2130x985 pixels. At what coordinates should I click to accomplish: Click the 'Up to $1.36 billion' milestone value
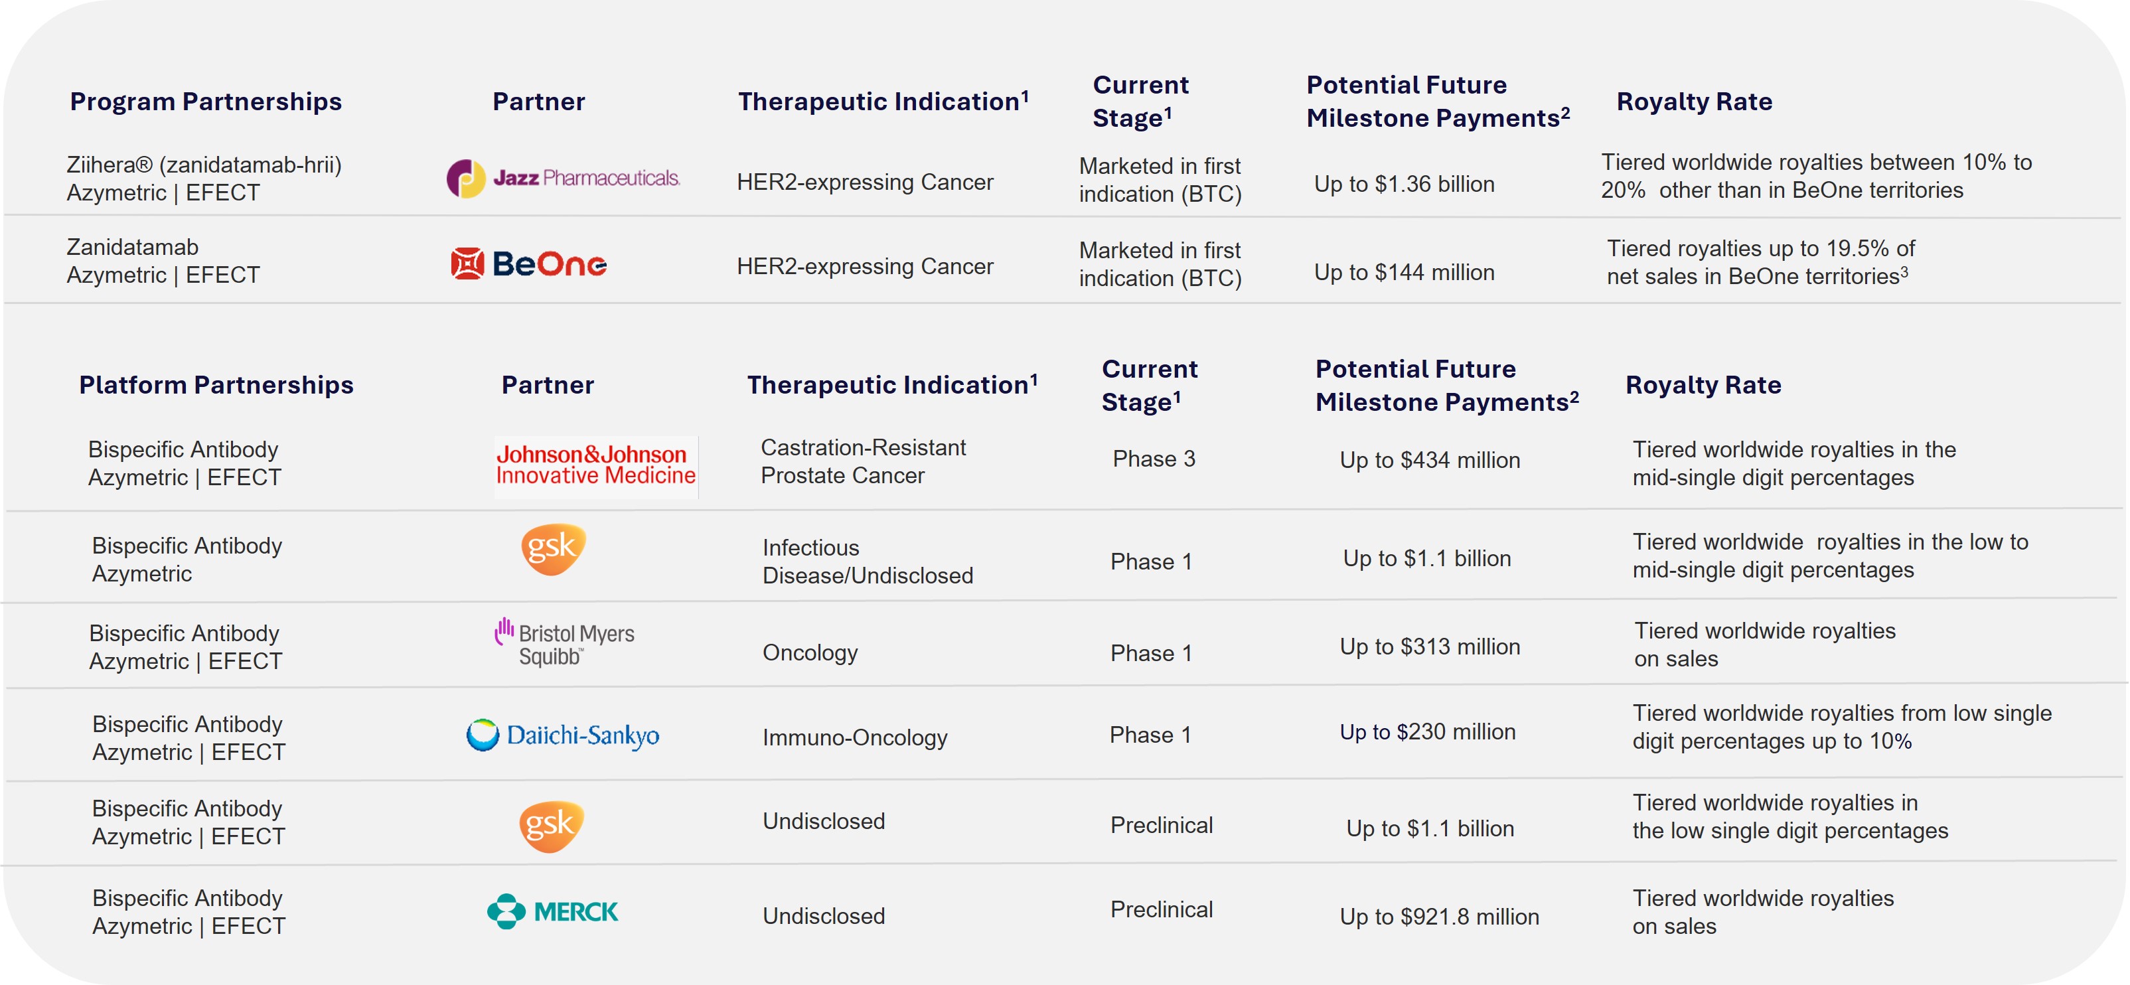click(x=1404, y=185)
